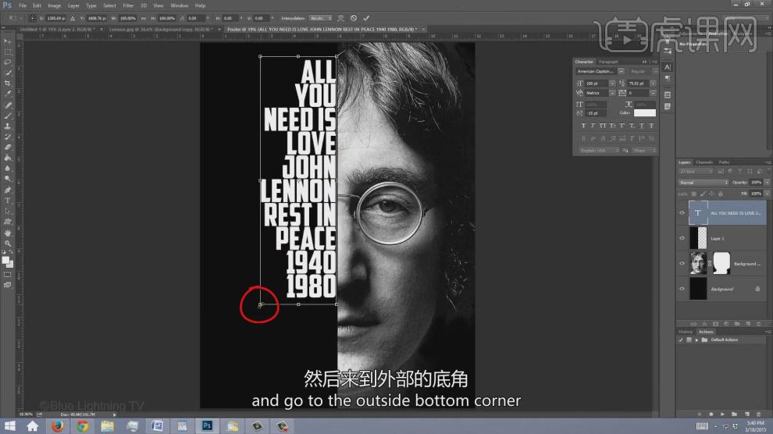
Task: Click the Faux Bold T button
Action: pos(584,126)
